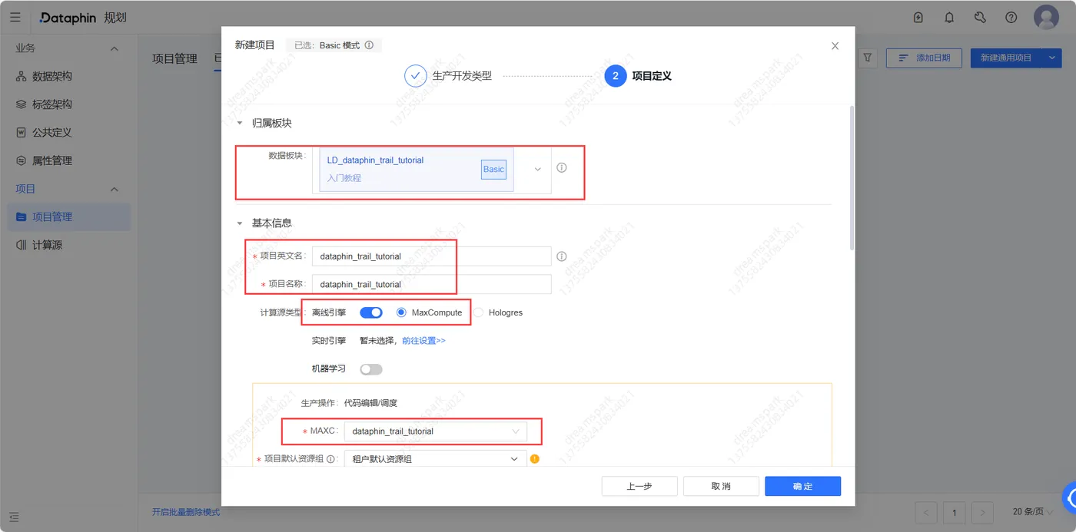Click the Dataphin logo
This screenshot has width=1076, height=532.
(x=68, y=18)
